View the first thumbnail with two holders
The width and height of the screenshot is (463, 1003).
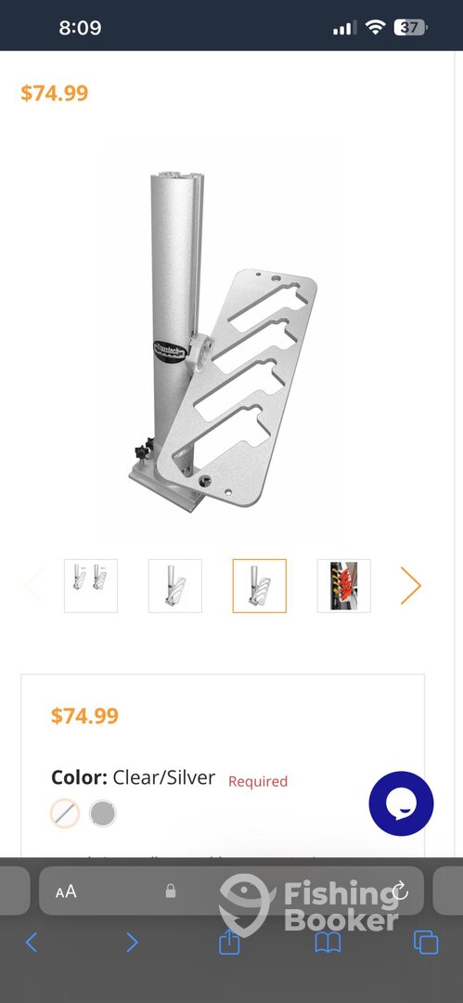[91, 586]
